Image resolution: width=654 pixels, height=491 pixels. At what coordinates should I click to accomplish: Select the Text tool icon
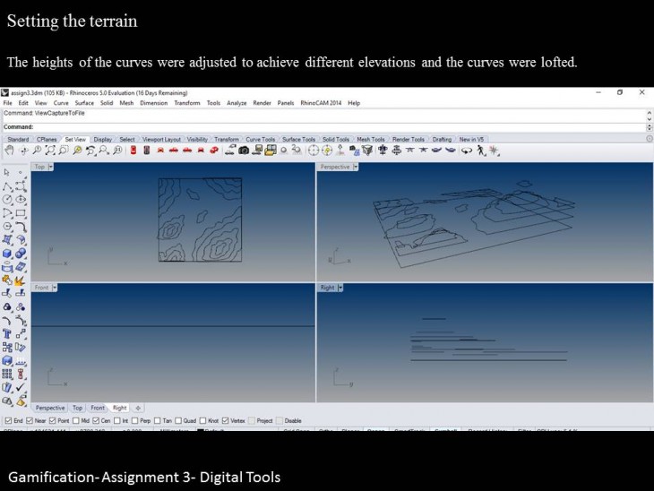pyautogui.click(x=7, y=333)
